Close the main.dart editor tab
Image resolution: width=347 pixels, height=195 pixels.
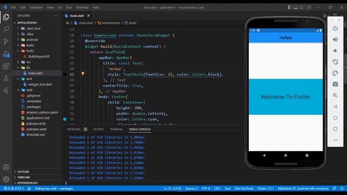coord(88,16)
